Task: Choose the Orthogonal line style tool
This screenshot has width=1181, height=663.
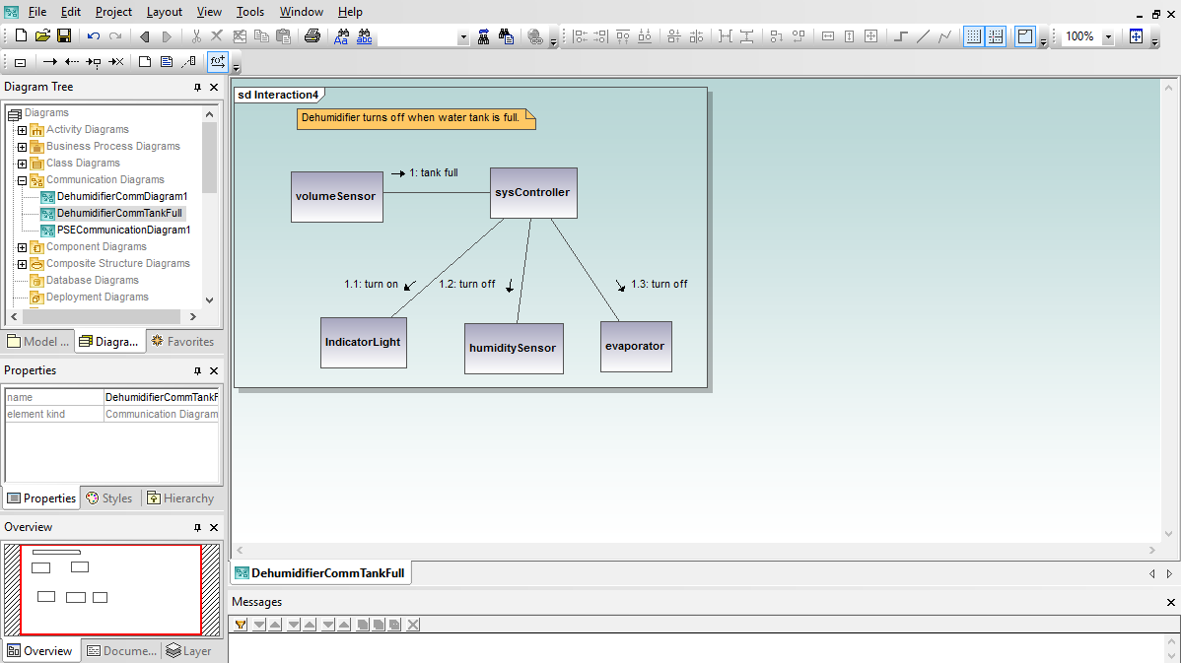Action: [901, 36]
